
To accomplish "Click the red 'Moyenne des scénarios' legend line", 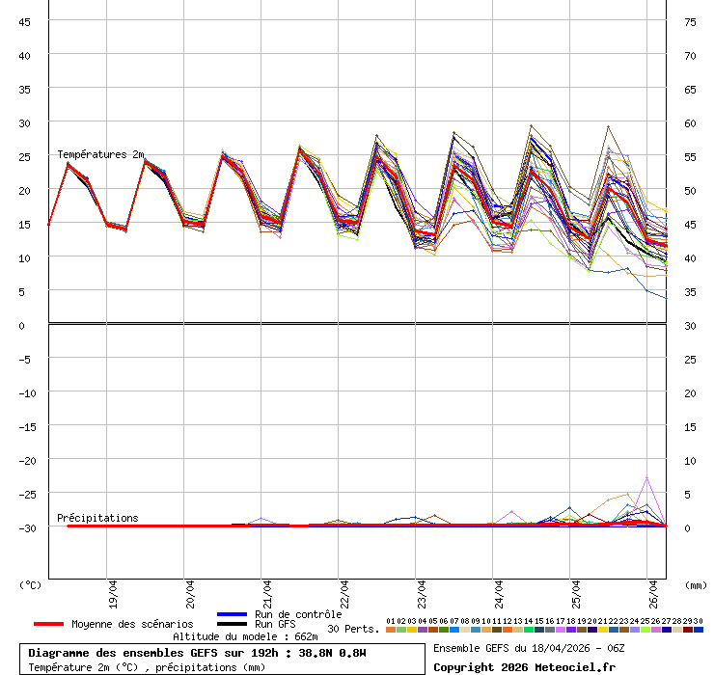I will [48, 624].
